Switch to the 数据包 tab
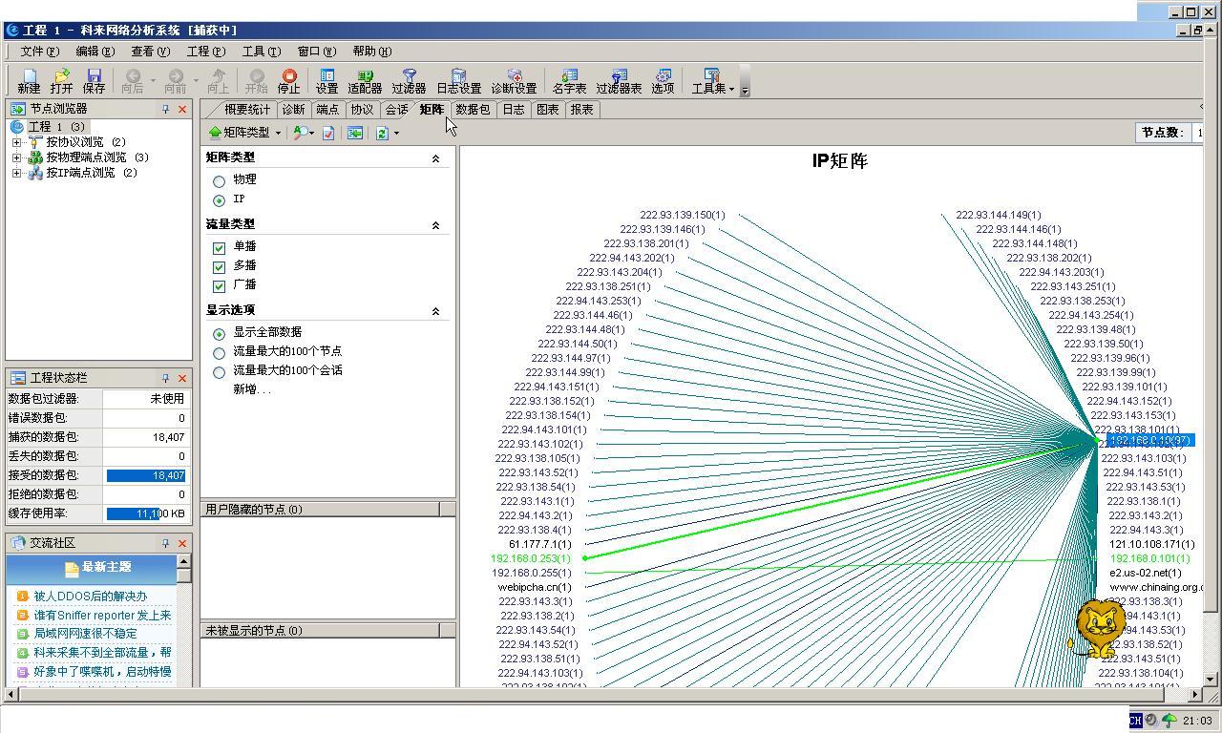The image size is (1222, 733). click(472, 110)
